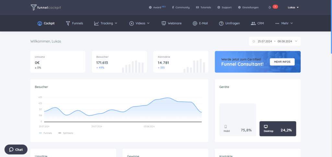Screen dimensions: 332x157
Task: Click the Umfragen question mark icon
Action: click(x=221, y=23)
